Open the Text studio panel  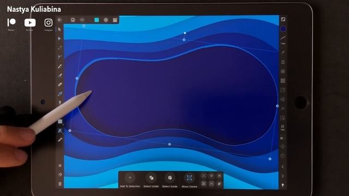point(282,127)
